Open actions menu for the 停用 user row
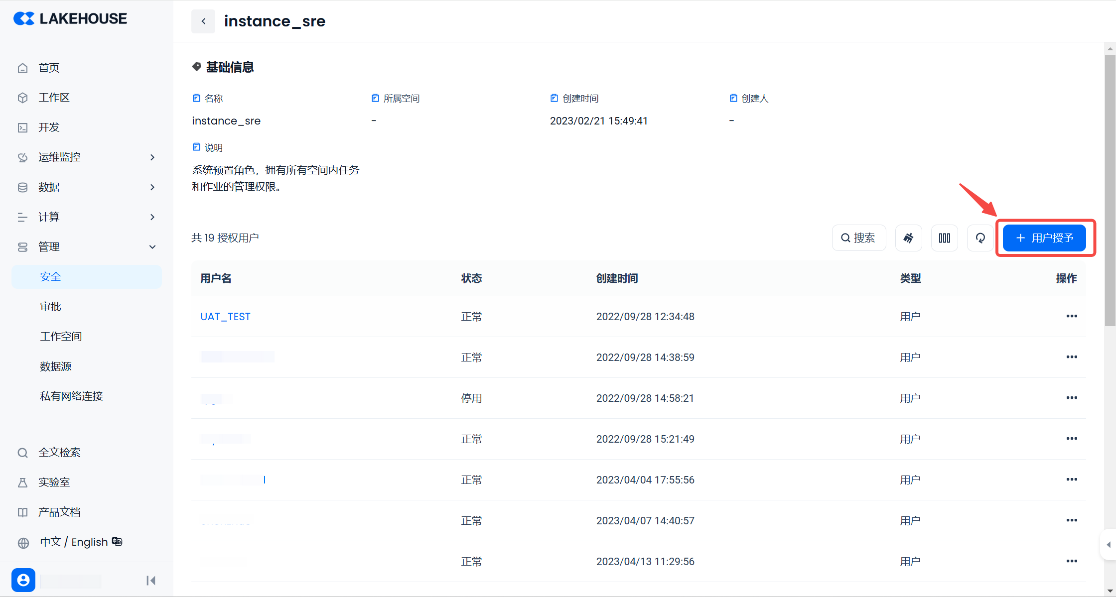Viewport: 1116px width, 597px height. [1072, 398]
